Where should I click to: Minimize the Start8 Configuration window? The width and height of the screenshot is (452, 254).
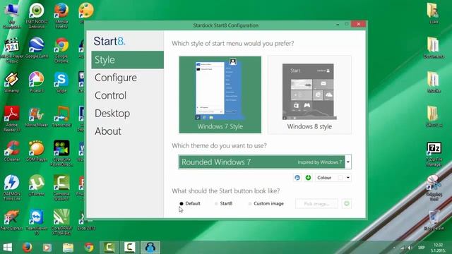point(338,25)
